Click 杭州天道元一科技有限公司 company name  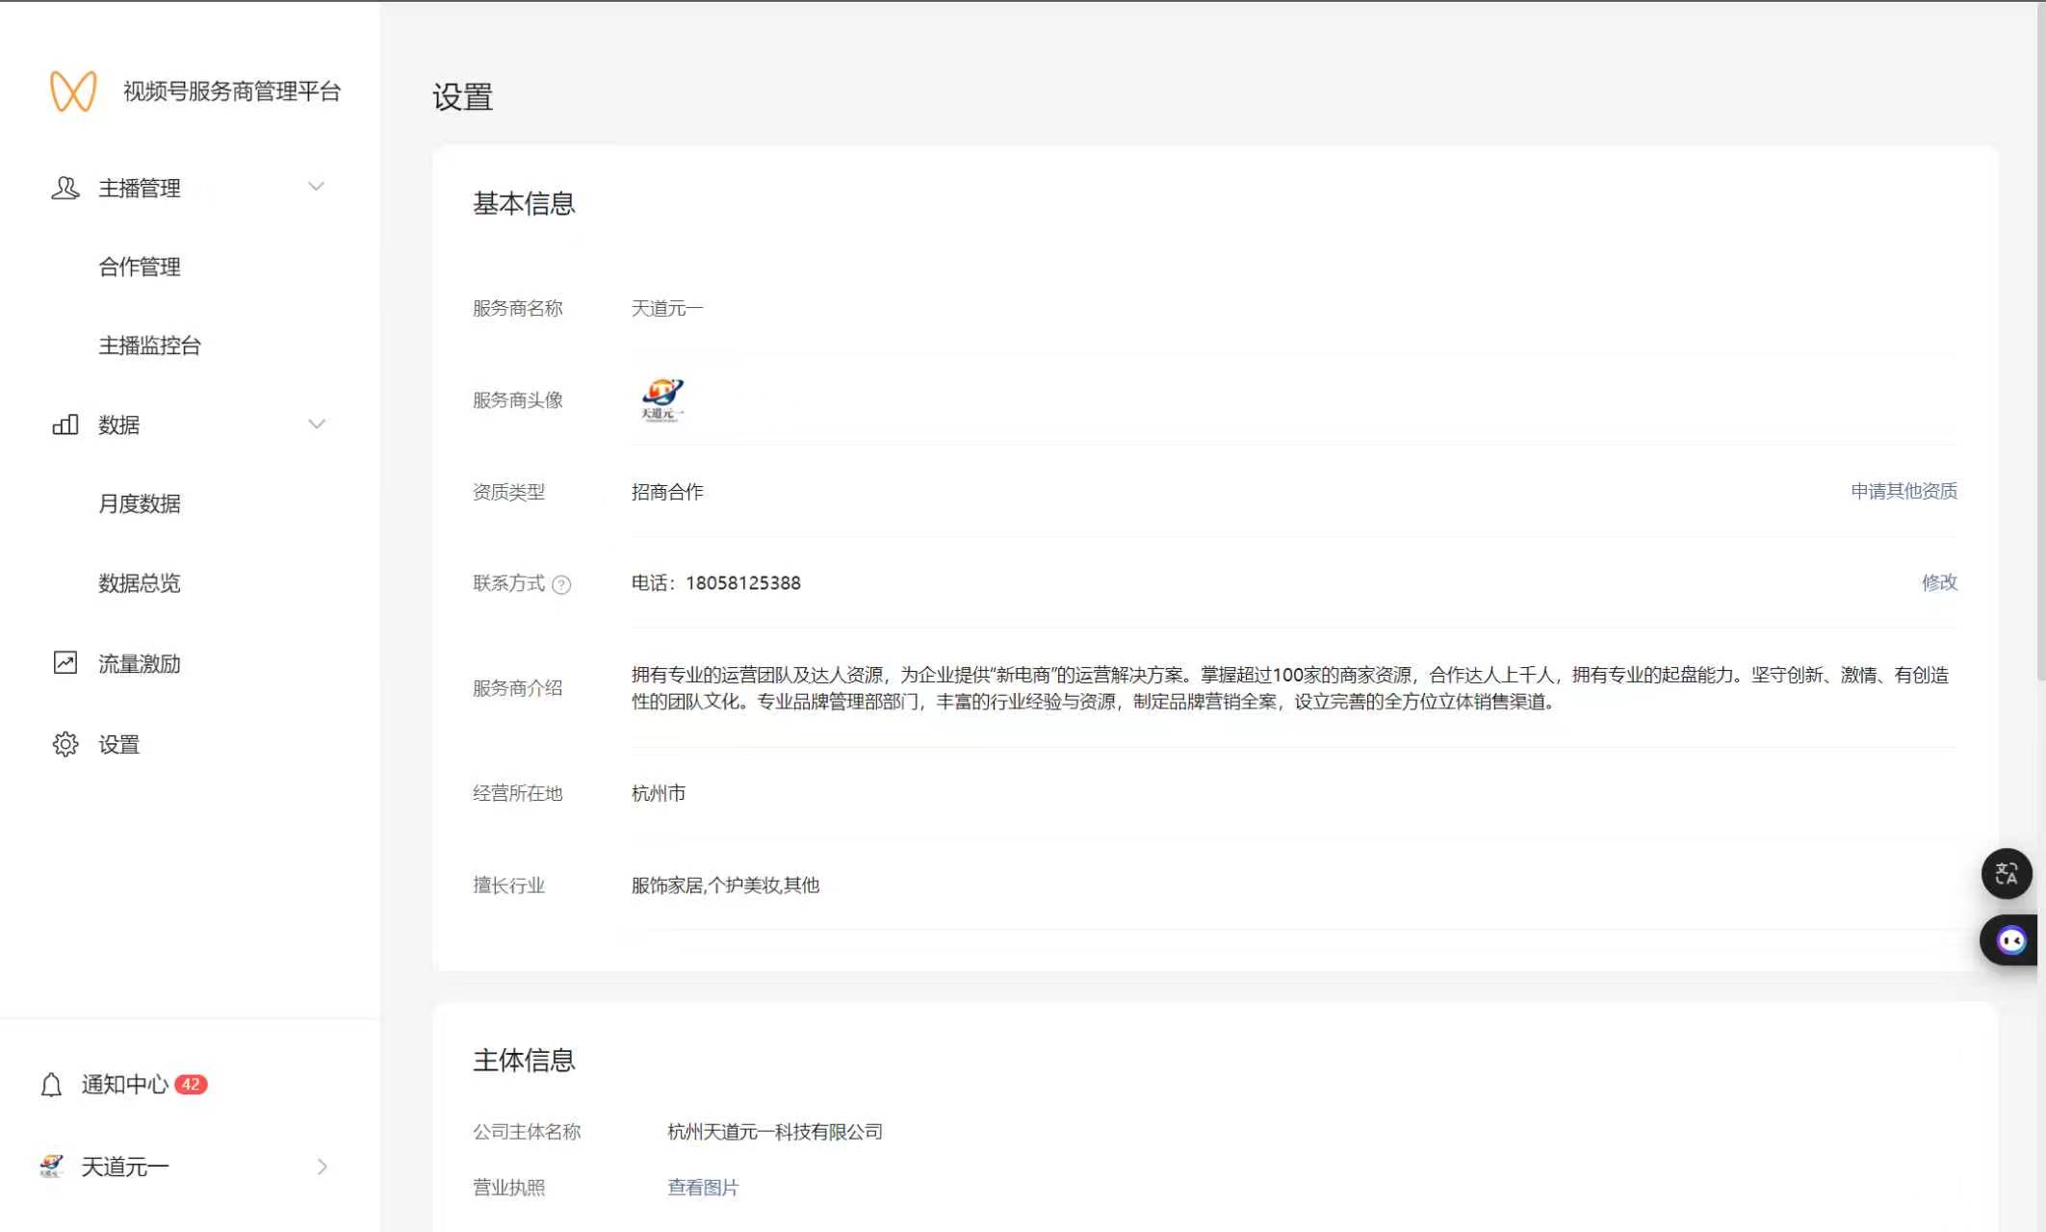pos(775,1132)
